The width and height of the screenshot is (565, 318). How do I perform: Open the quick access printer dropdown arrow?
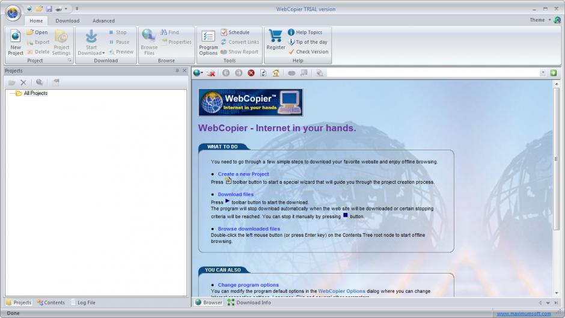(x=66, y=8)
